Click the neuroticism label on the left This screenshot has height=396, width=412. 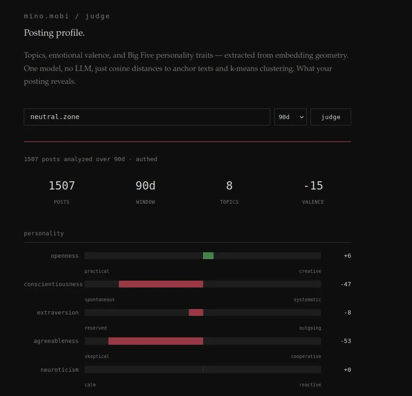pos(59,369)
